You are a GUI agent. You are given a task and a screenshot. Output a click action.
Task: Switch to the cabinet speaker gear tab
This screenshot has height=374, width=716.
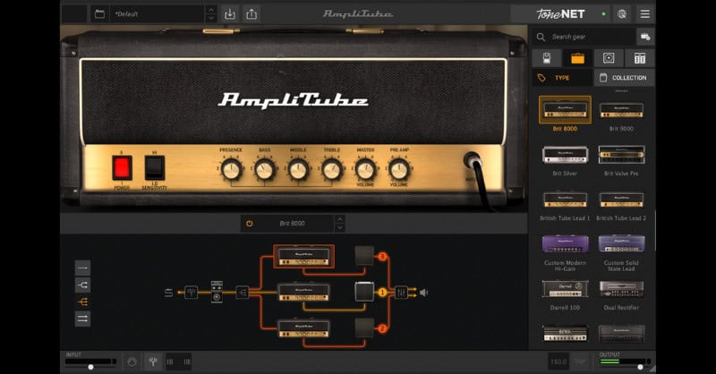(609, 58)
